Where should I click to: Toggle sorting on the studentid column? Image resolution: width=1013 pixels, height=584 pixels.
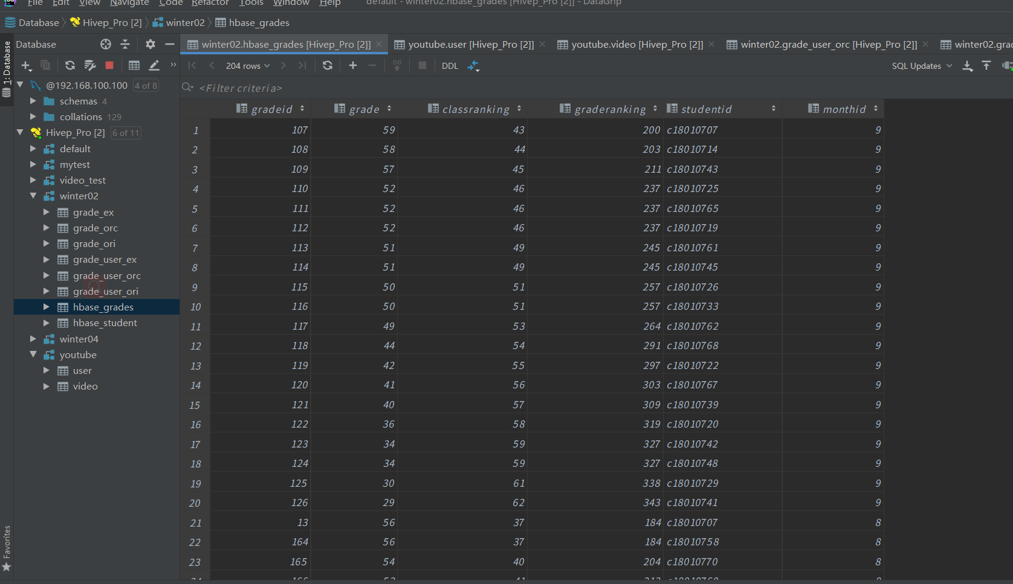pos(774,109)
